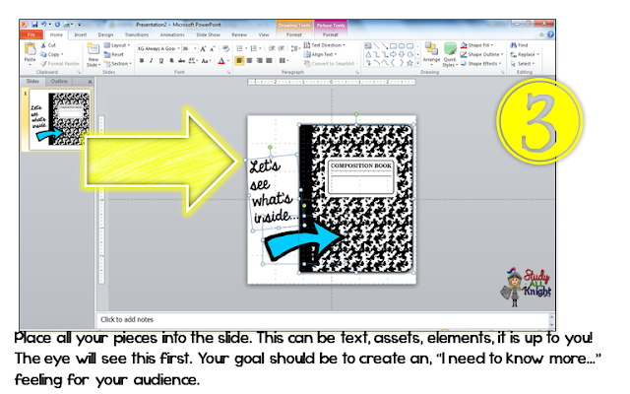Viewport: 630px width, 394px height.
Task: Click the Paste clipboard icon
Action: tap(31, 50)
